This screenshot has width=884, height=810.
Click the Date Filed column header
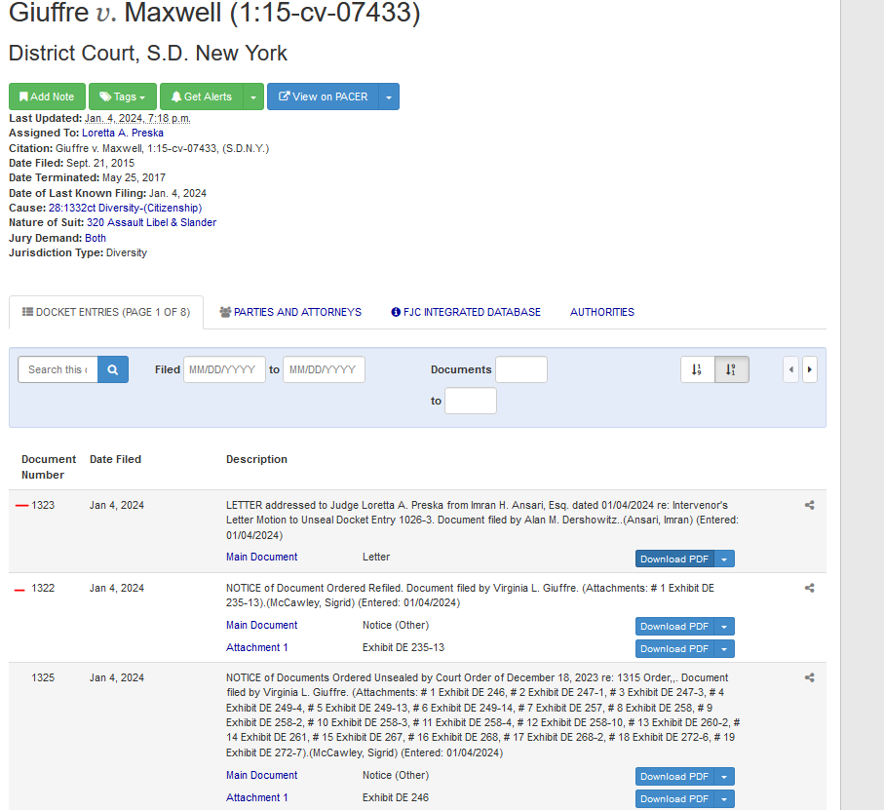click(116, 459)
